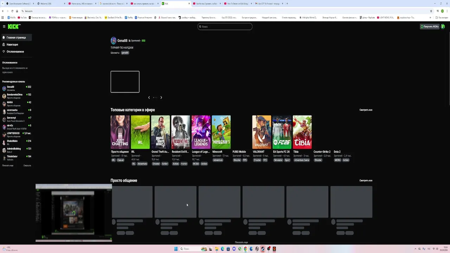Open Grand Theft Auto V category thumbnail
This screenshot has height=253, width=450.
[160, 132]
